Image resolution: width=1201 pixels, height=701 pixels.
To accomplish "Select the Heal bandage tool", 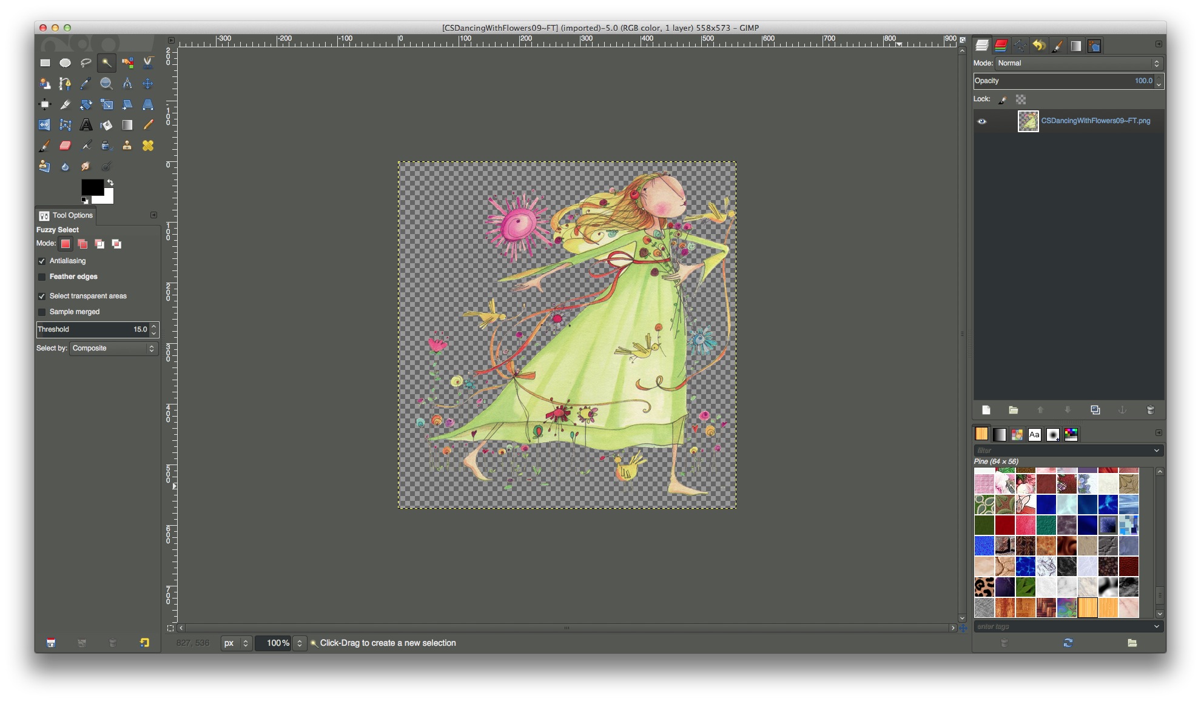I will tap(148, 146).
